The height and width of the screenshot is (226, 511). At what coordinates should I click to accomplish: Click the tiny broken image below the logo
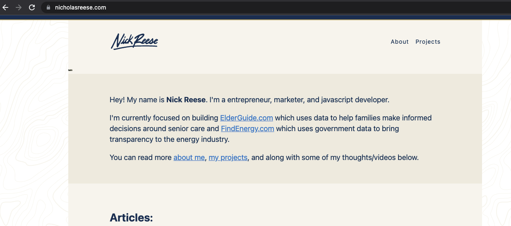click(70, 70)
